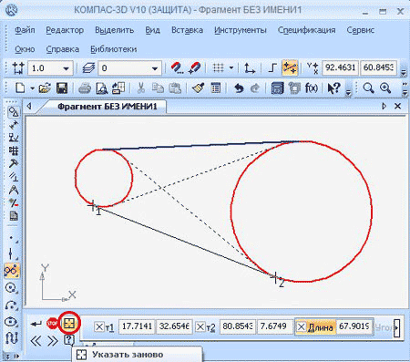This screenshot has height=362, width=410.
Task: Toggle the highlighted rounding mode icon
Action: 290,67
